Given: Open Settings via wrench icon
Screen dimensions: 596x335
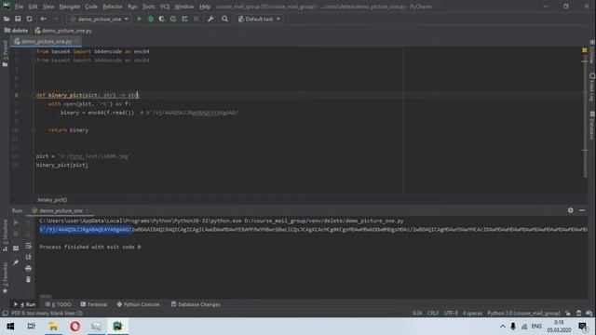Looking at the screenshot, I should [x=210, y=19].
